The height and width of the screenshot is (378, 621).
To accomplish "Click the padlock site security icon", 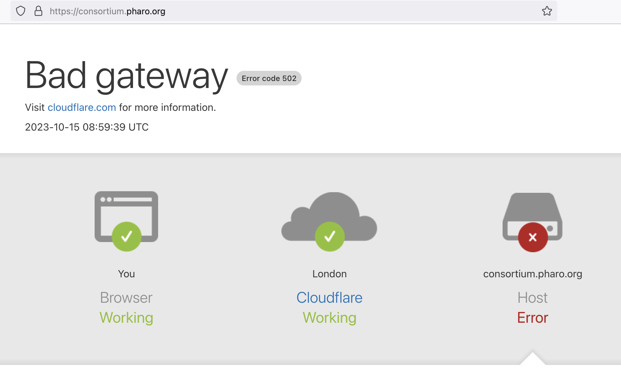I will (x=38, y=11).
